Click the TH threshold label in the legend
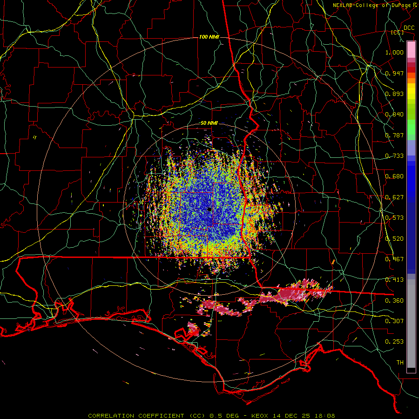The image size is (419, 419). coord(400,363)
